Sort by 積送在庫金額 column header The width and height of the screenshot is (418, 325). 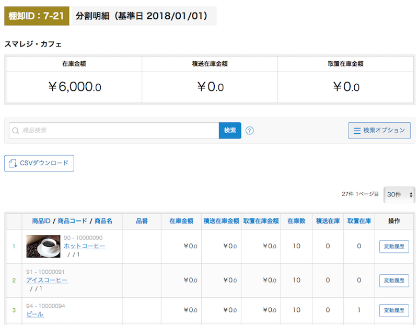pos(221,221)
